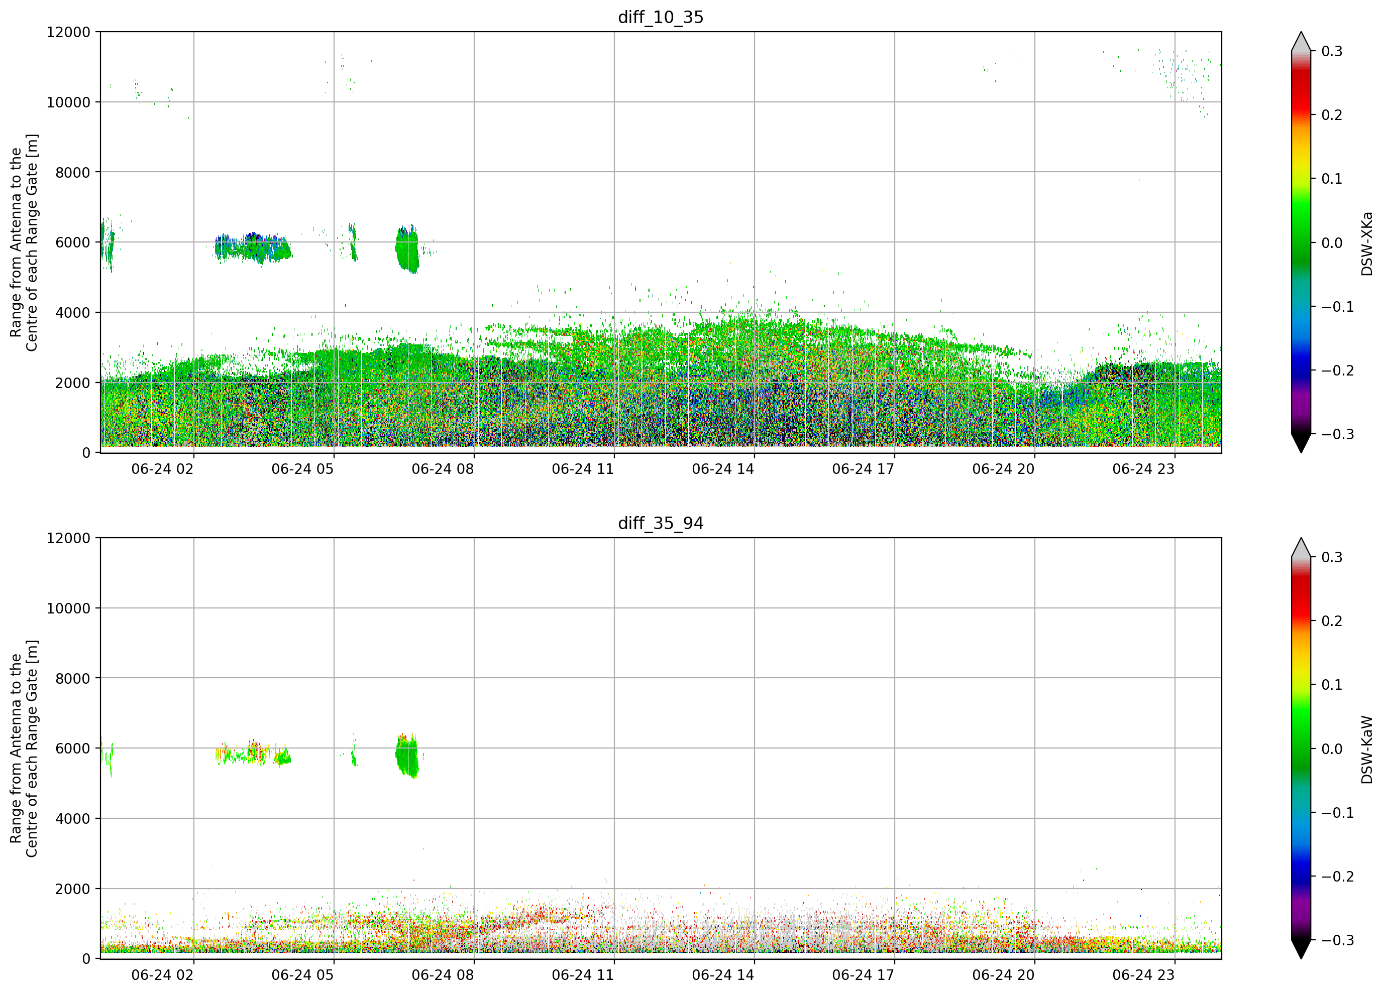The height and width of the screenshot is (993, 1384).
Task: Click the 0.0 tick on DSW-KaW colorbar
Action: (1332, 749)
